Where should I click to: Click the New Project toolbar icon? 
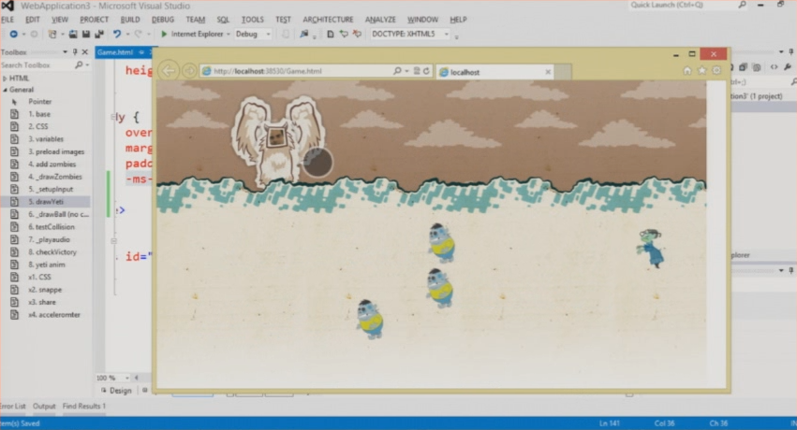(52, 34)
